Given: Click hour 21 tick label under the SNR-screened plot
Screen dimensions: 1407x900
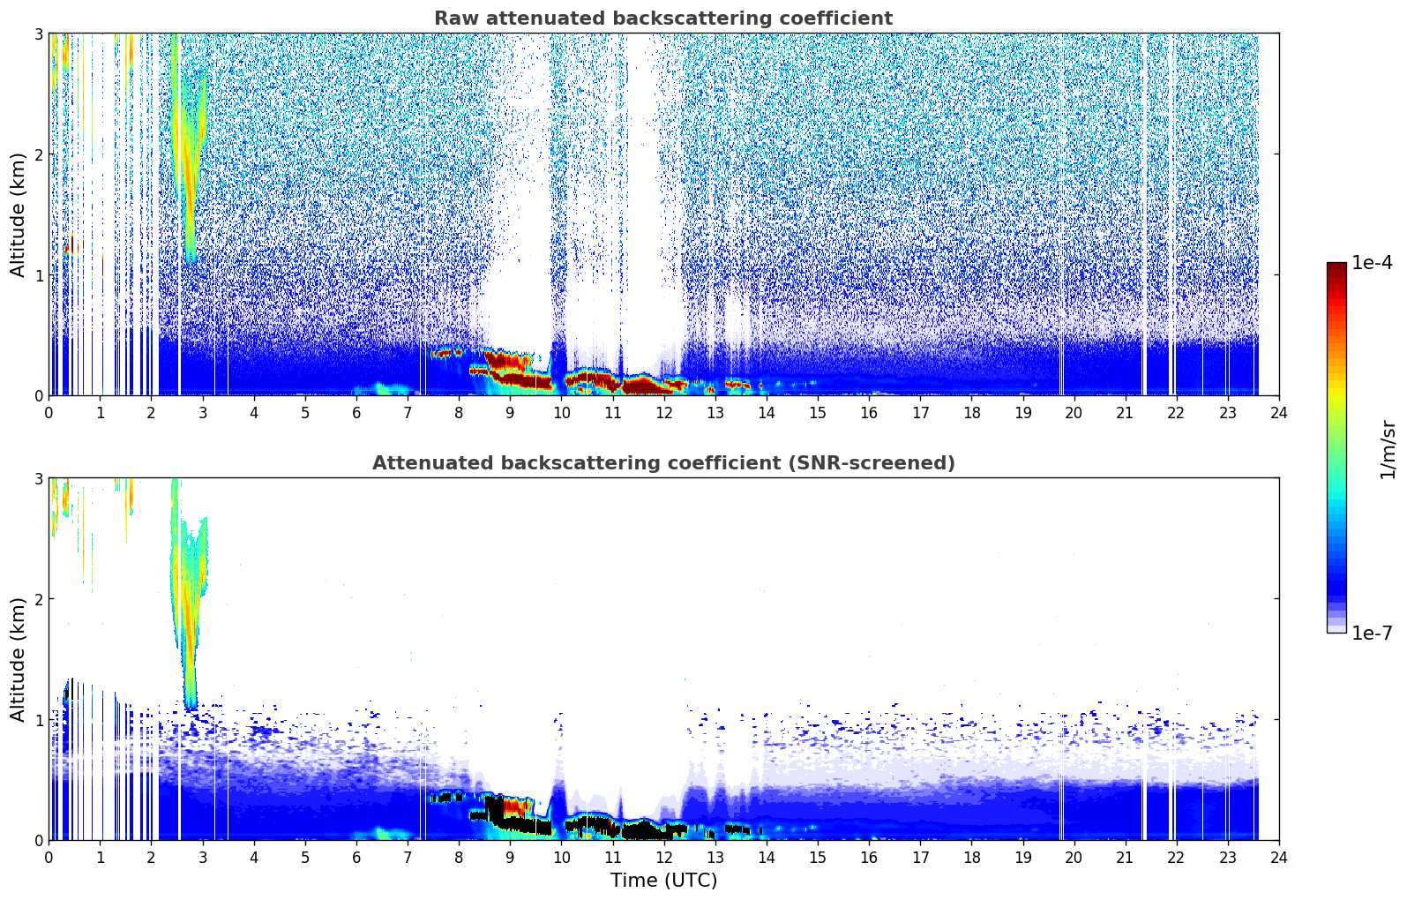Looking at the screenshot, I should tap(1125, 857).
